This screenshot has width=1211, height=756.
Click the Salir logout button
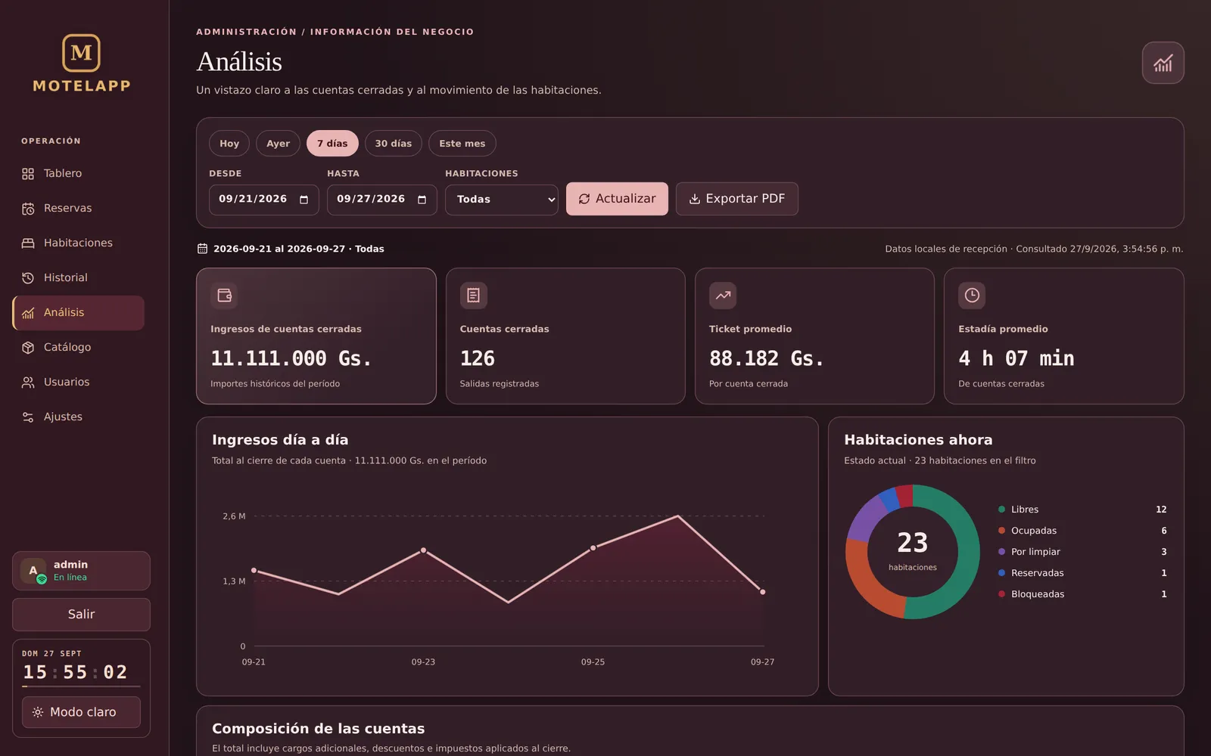(x=81, y=615)
